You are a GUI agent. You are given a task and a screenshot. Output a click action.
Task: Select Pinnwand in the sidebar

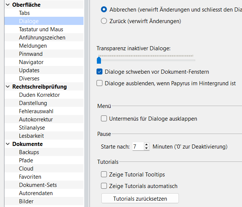[x=31, y=54]
